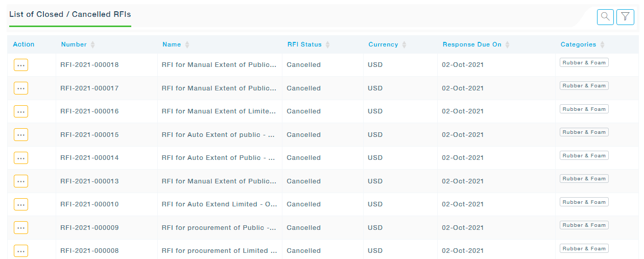Open action menu for RFI-2021-000013
This screenshot has width=644, height=259.
coord(21,181)
